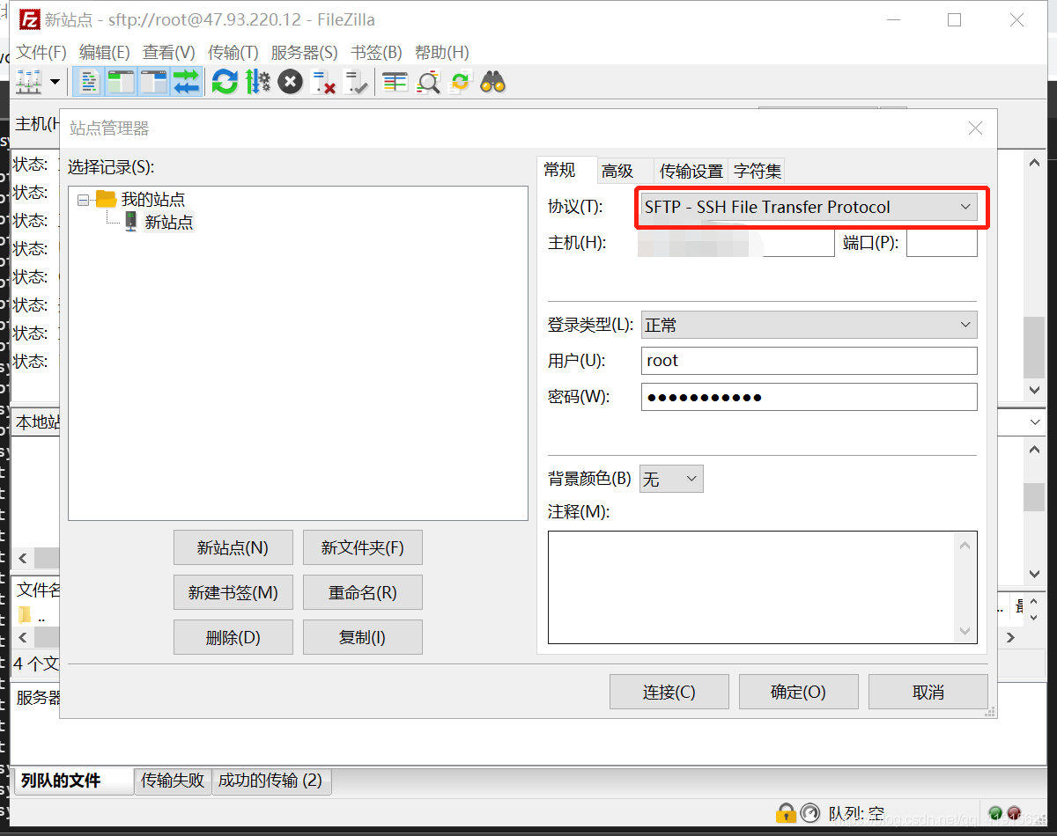Viewport: 1057px width, 836px height.
Task: Open the 书签 menu
Action: pos(376,53)
